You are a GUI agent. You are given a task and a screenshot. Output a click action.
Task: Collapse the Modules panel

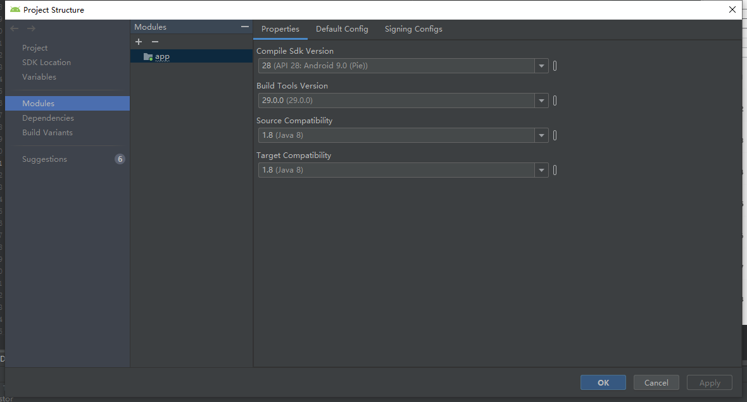point(245,27)
